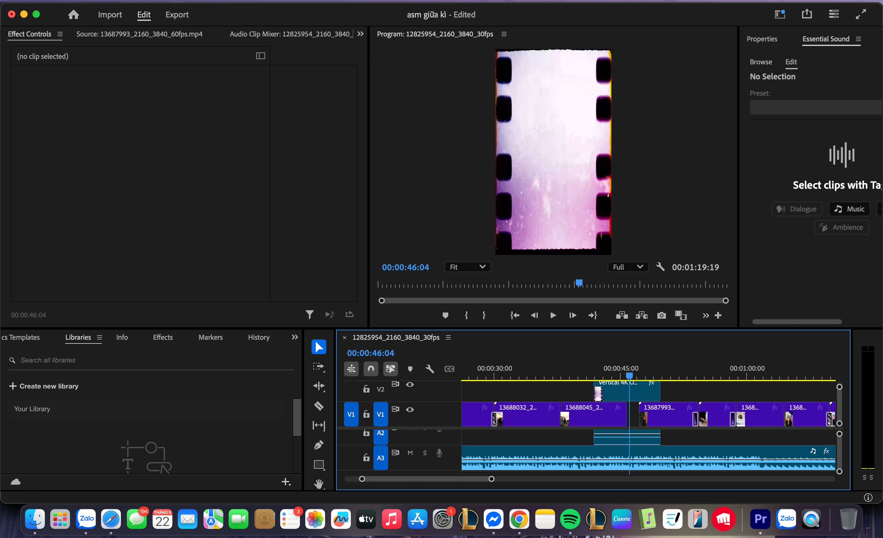The width and height of the screenshot is (883, 538).
Task: Add a marker in Program monitor
Action: pos(445,315)
